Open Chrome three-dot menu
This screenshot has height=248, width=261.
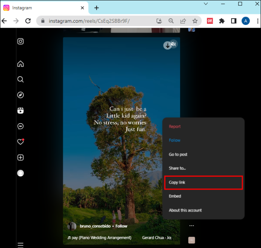pyautogui.click(x=258, y=21)
